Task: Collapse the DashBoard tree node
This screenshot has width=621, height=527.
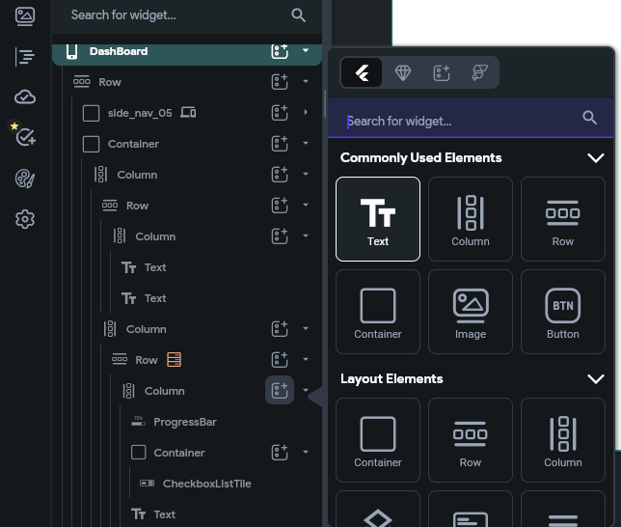Action: tap(306, 50)
